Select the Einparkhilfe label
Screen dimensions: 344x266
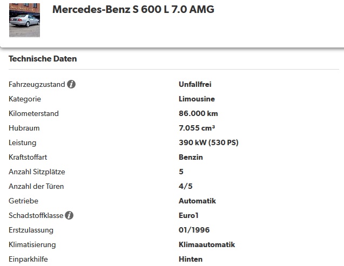28,259
